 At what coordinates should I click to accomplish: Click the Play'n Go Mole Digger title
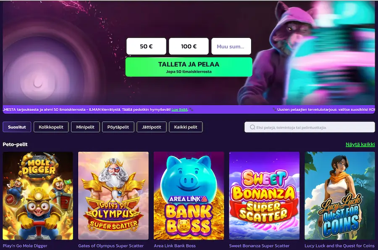click(25, 246)
